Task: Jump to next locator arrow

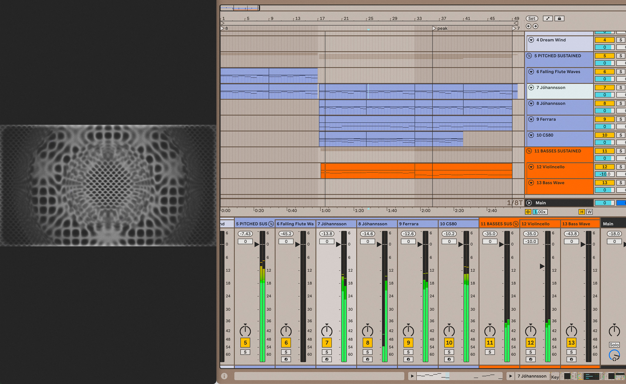Action: [x=535, y=26]
